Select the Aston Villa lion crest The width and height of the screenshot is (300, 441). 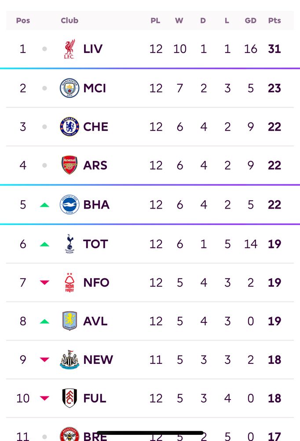[x=70, y=321]
